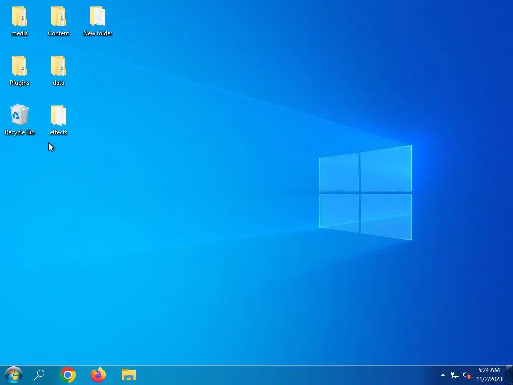Click the 'effects' label text
The width and height of the screenshot is (513, 385).
point(58,132)
